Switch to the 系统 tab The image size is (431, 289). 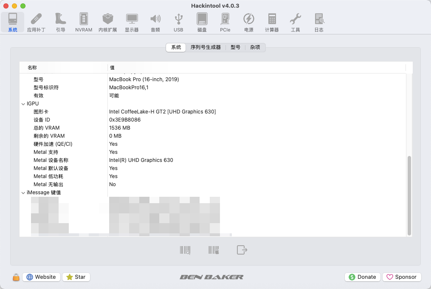pos(176,47)
